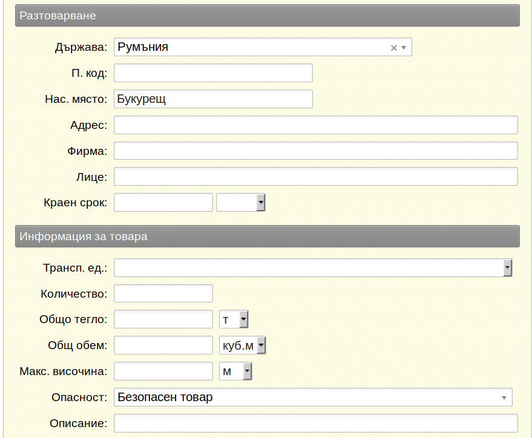
Task: Clear the Румъния country selection with the x icon
Action: [393, 48]
